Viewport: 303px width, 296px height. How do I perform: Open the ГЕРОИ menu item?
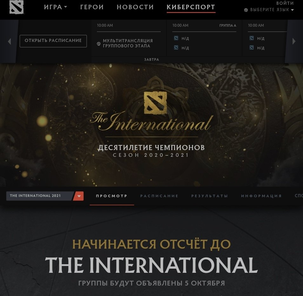[92, 7]
